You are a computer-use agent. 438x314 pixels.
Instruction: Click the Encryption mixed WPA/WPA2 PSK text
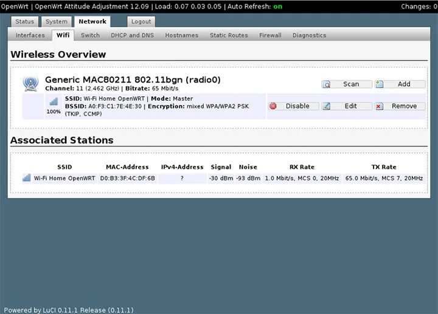point(198,106)
